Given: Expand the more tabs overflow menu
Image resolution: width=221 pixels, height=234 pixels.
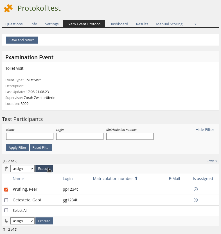Looking at the screenshot, I should (193, 24).
